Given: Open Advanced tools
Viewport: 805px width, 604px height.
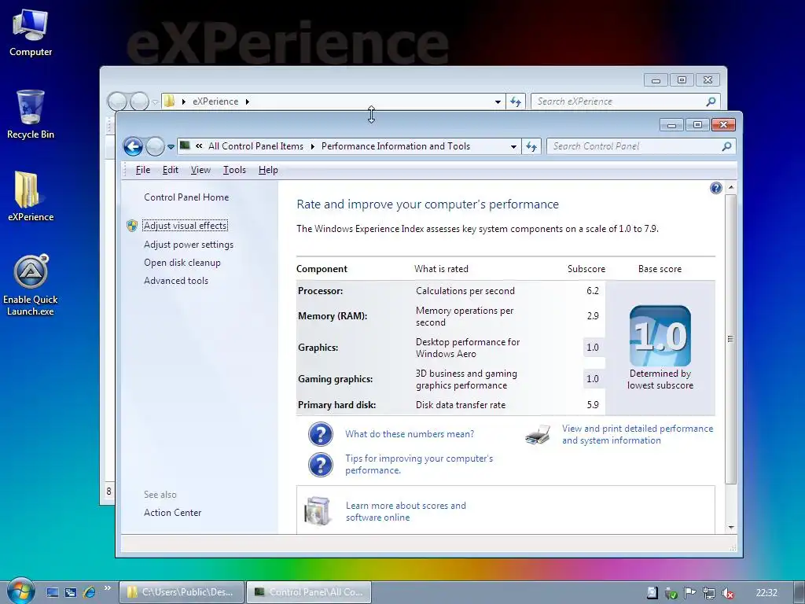Looking at the screenshot, I should point(176,281).
